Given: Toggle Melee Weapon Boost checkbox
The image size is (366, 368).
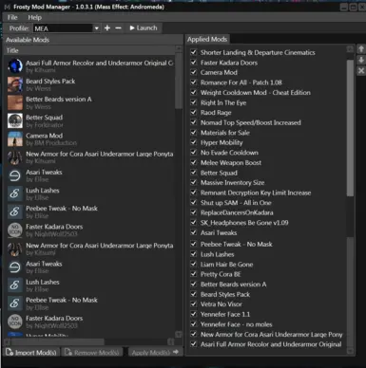Looking at the screenshot, I should [193, 162].
